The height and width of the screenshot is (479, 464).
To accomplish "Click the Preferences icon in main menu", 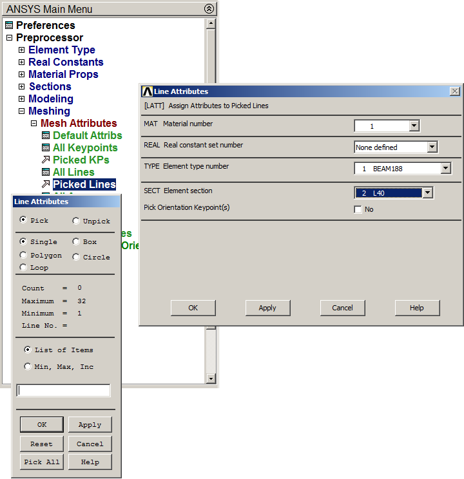I will coord(8,26).
